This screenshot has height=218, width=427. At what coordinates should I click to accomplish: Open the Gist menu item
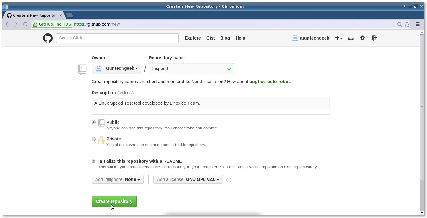coord(210,38)
